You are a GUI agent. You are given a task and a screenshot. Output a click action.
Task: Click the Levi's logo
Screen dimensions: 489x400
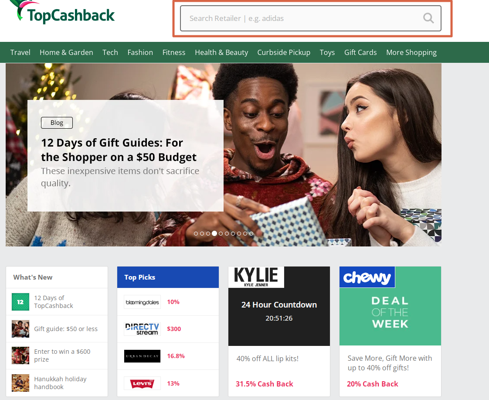coord(142,383)
